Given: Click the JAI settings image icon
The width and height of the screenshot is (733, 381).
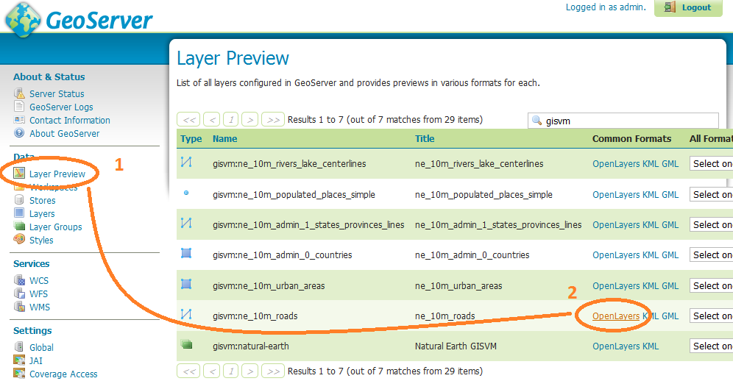Looking at the screenshot, I should 19,360.
